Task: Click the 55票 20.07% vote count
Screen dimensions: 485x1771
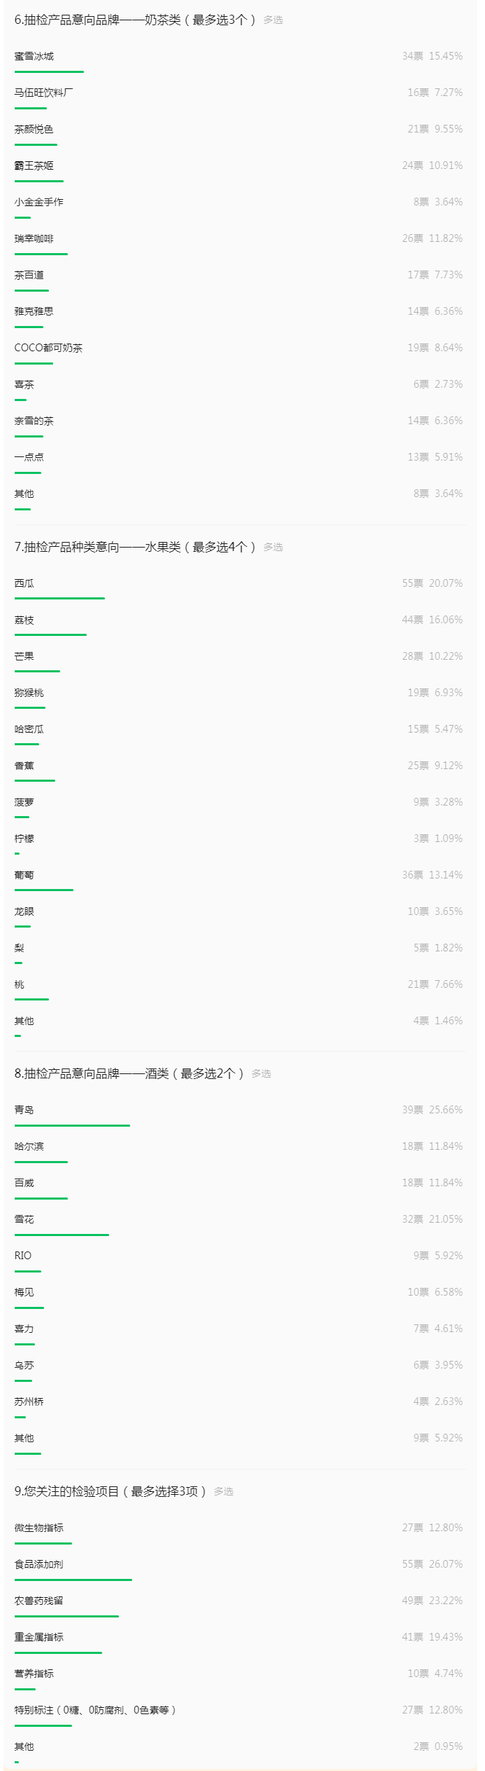Action: [432, 583]
